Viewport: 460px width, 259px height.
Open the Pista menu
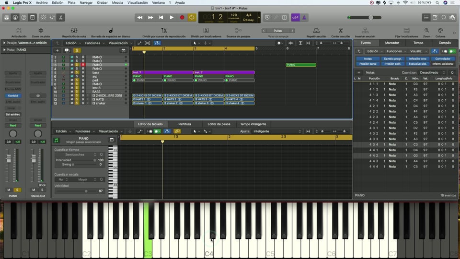(x=71, y=3)
